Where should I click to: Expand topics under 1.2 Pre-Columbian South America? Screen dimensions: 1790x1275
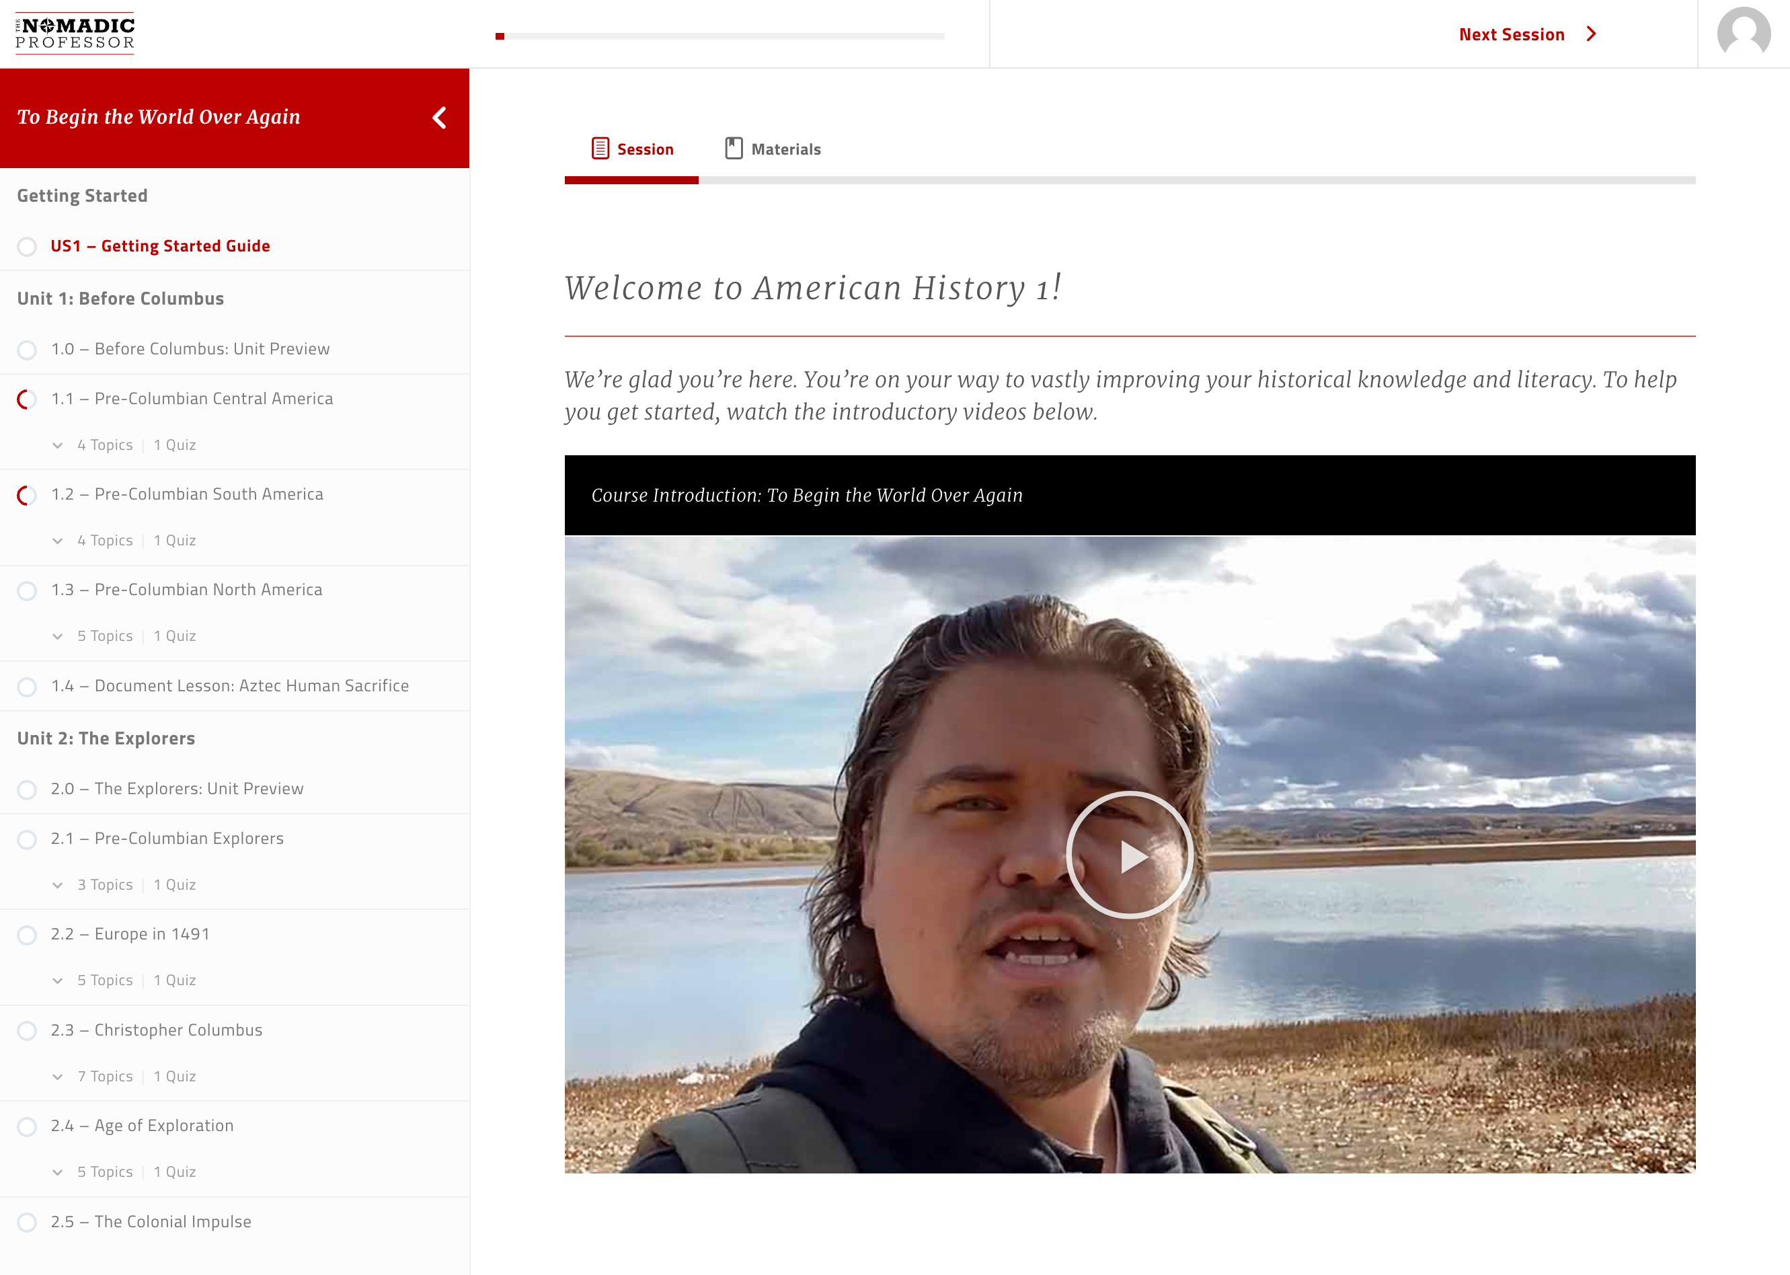(x=57, y=541)
